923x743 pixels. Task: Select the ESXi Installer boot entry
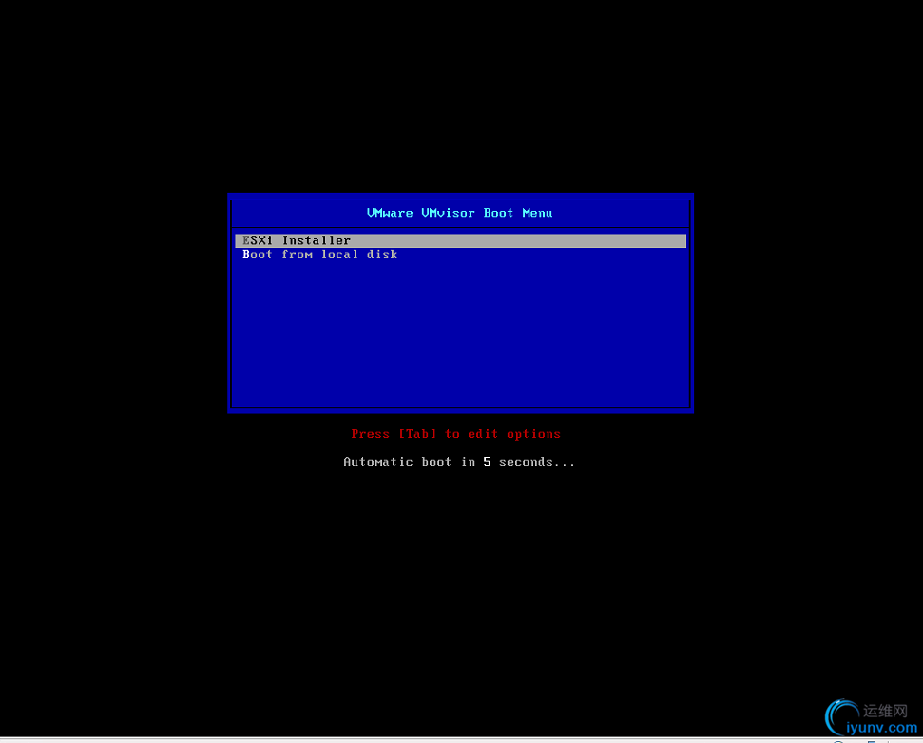(x=460, y=240)
